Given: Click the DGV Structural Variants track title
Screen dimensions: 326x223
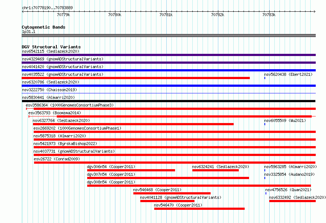Looking at the screenshot, I should click(x=51, y=47).
